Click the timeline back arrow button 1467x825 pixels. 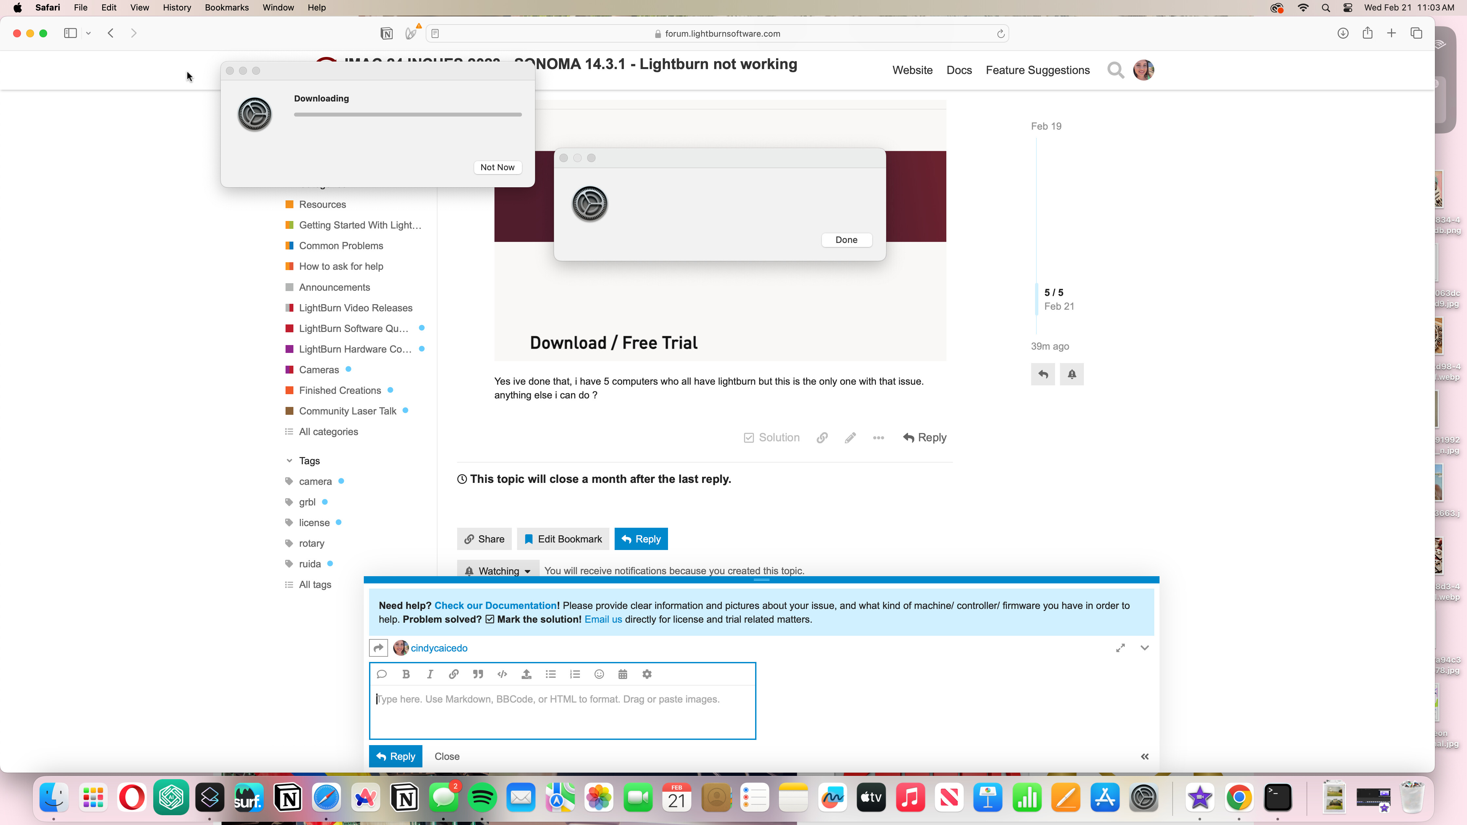1043,374
